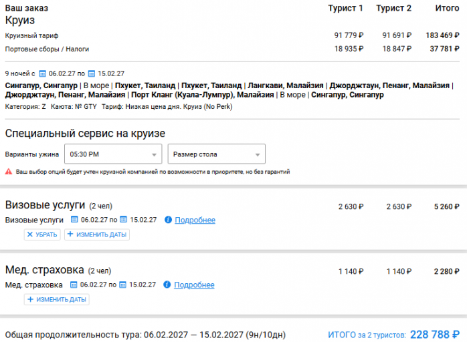Click the 'Итого' column header

pos(448,8)
